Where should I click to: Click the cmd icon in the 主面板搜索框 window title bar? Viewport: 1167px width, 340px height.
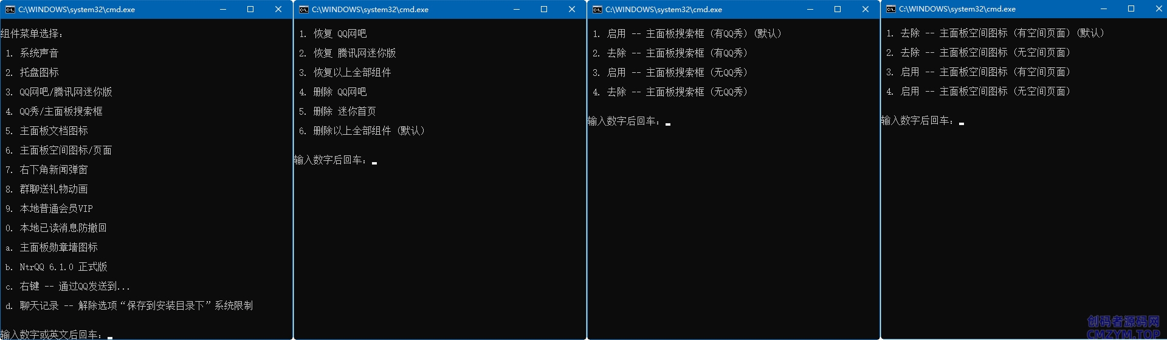point(597,10)
